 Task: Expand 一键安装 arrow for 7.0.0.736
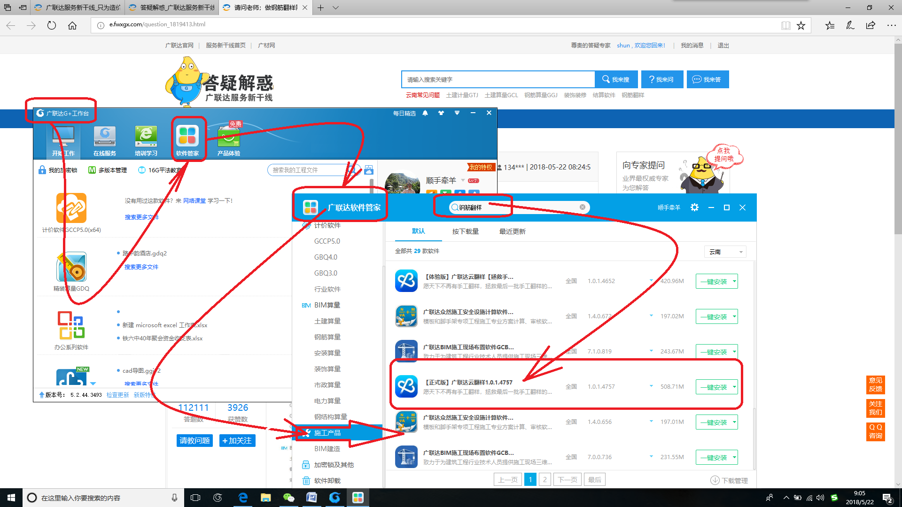tap(734, 457)
